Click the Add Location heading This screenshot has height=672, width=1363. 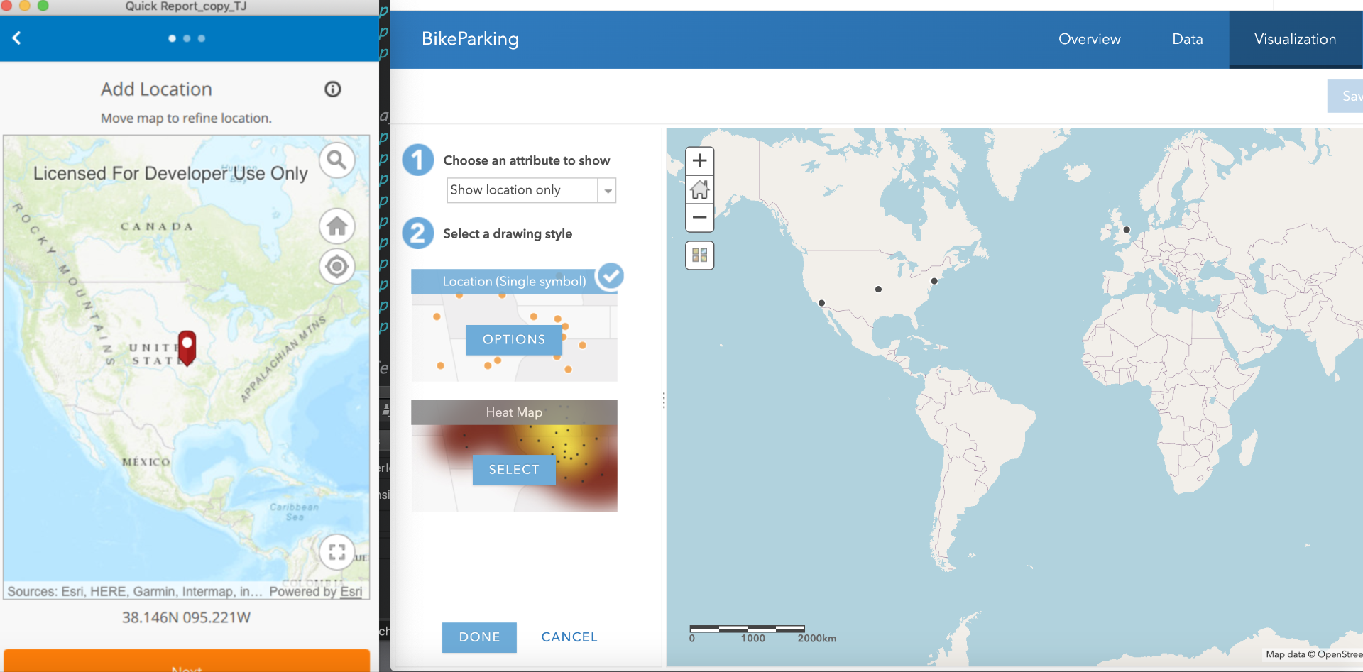156,89
